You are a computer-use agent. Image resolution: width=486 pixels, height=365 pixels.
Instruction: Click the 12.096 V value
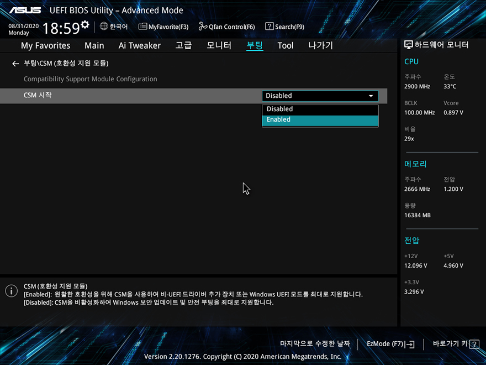click(x=415, y=265)
